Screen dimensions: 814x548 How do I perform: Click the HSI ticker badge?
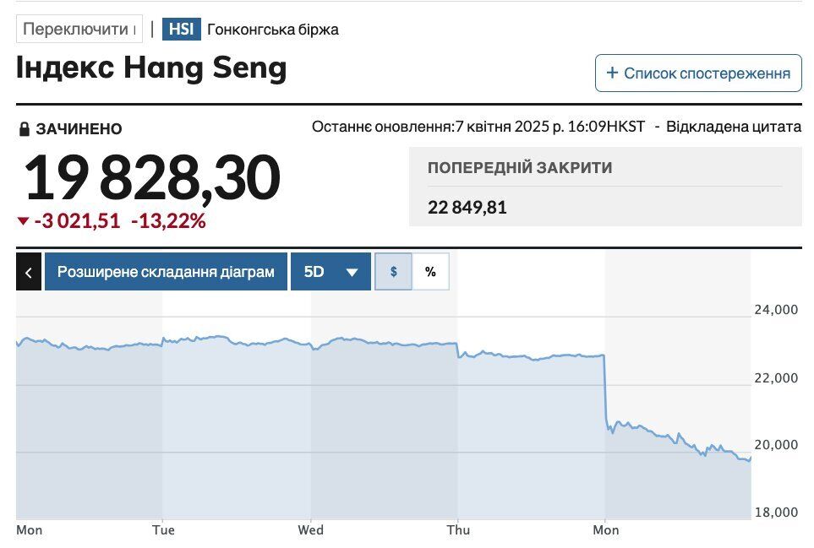(x=181, y=29)
